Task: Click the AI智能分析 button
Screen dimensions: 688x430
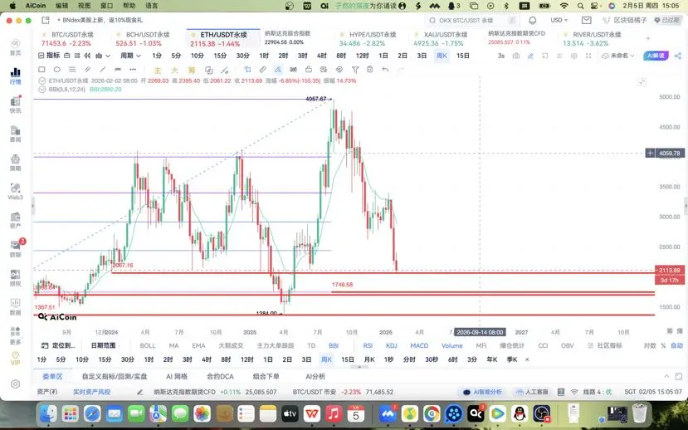Action: (x=482, y=392)
